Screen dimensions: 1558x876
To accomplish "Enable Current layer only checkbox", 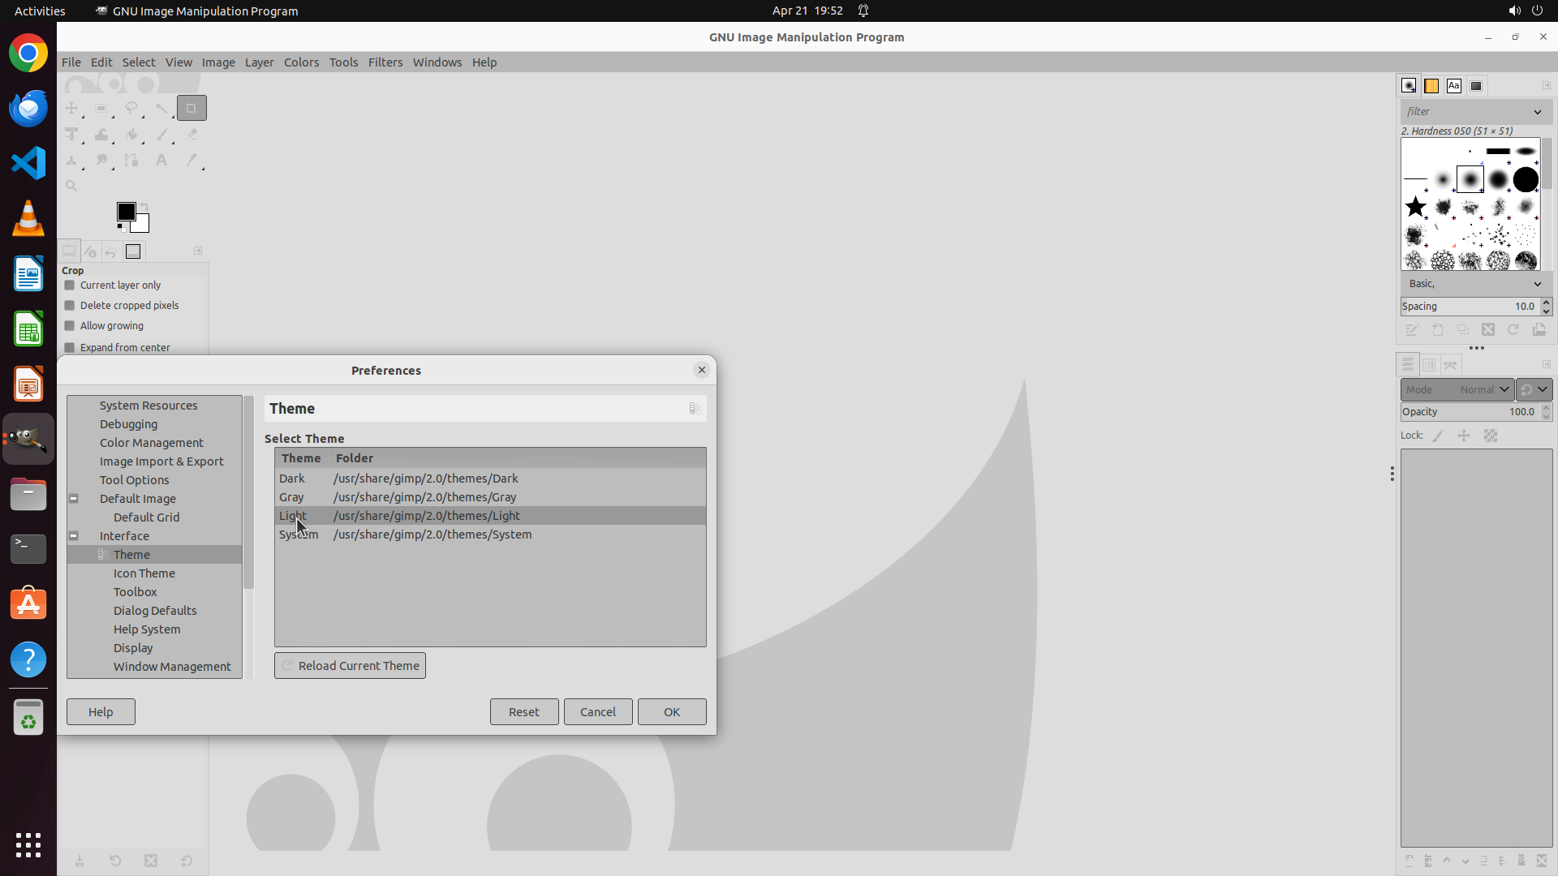I will [x=70, y=286].
